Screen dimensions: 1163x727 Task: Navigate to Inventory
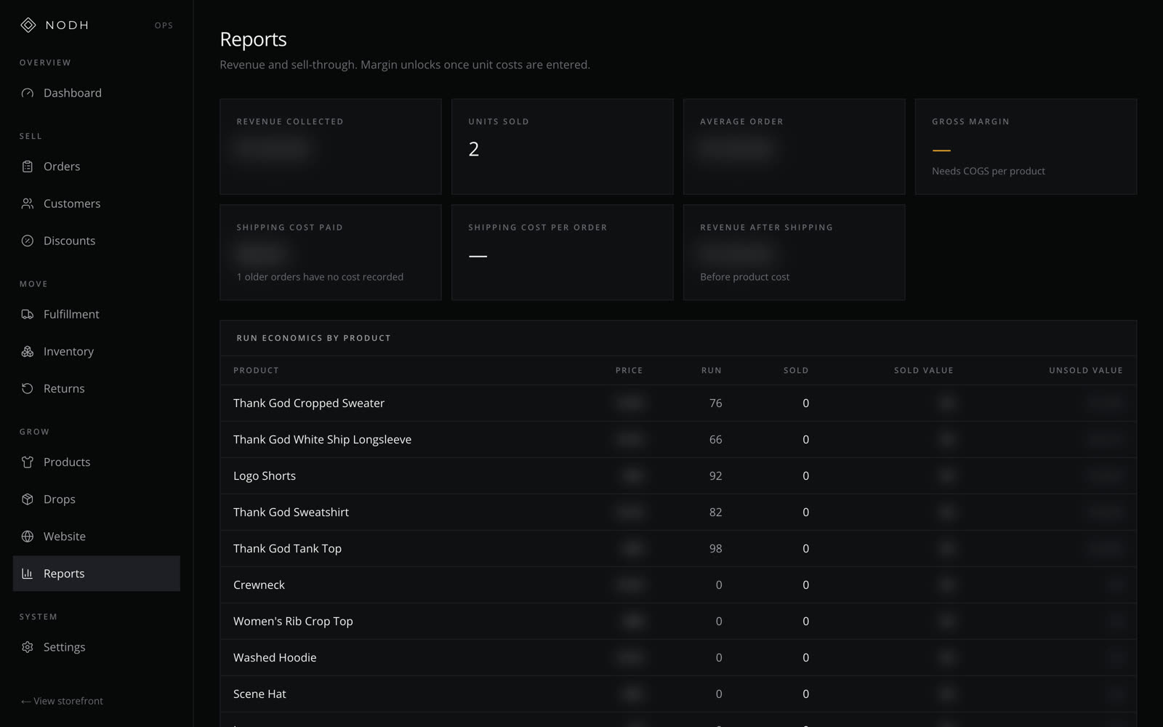pyautogui.click(x=97, y=351)
